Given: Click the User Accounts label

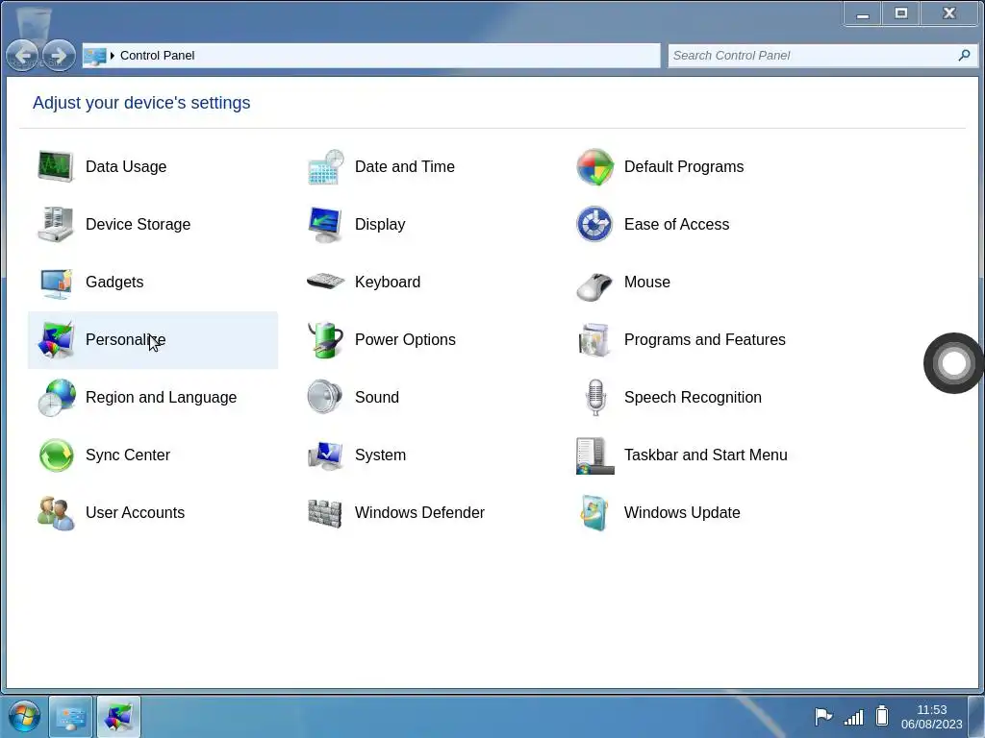Looking at the screenshot, I should pos(135,513).
